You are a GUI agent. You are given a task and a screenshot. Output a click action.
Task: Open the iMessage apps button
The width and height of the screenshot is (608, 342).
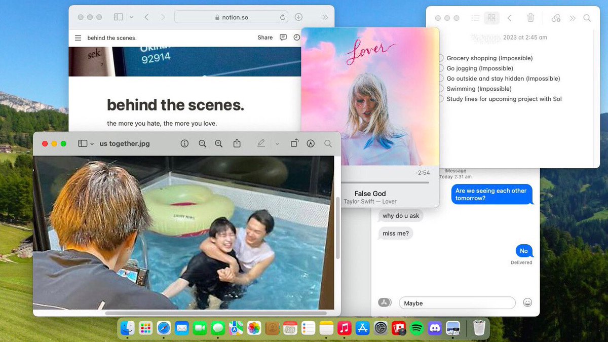point(385,302)
